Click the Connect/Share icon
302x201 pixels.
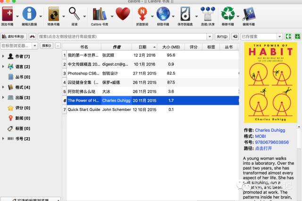(x=208, y=14)
